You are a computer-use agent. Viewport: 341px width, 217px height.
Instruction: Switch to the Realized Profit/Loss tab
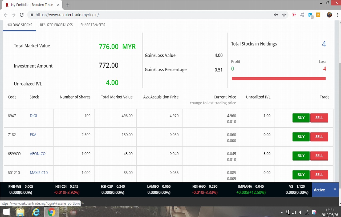[56, 25]
